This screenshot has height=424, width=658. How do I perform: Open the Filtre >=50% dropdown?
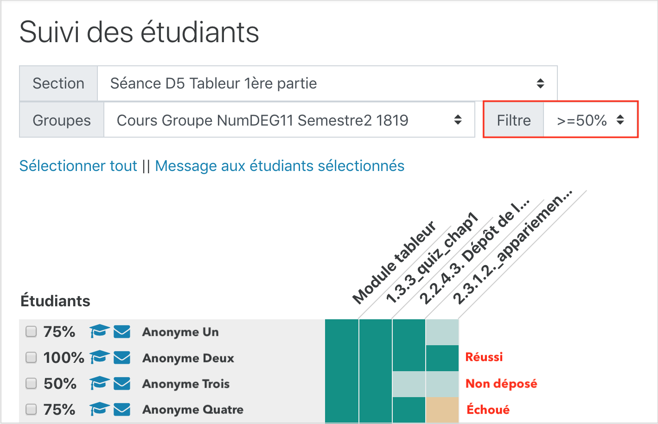click(591, 120)
